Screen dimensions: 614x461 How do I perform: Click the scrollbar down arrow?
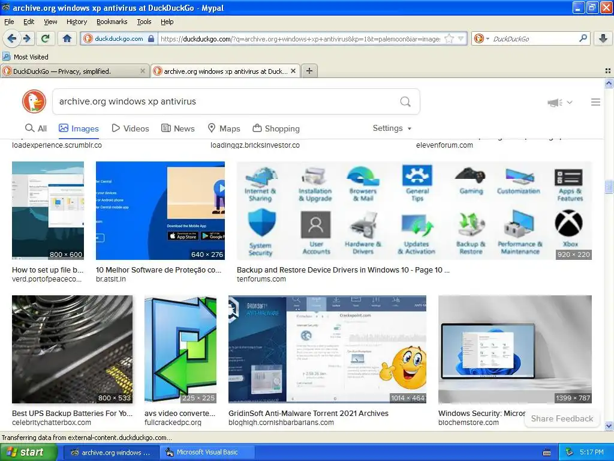pos(609,426)
